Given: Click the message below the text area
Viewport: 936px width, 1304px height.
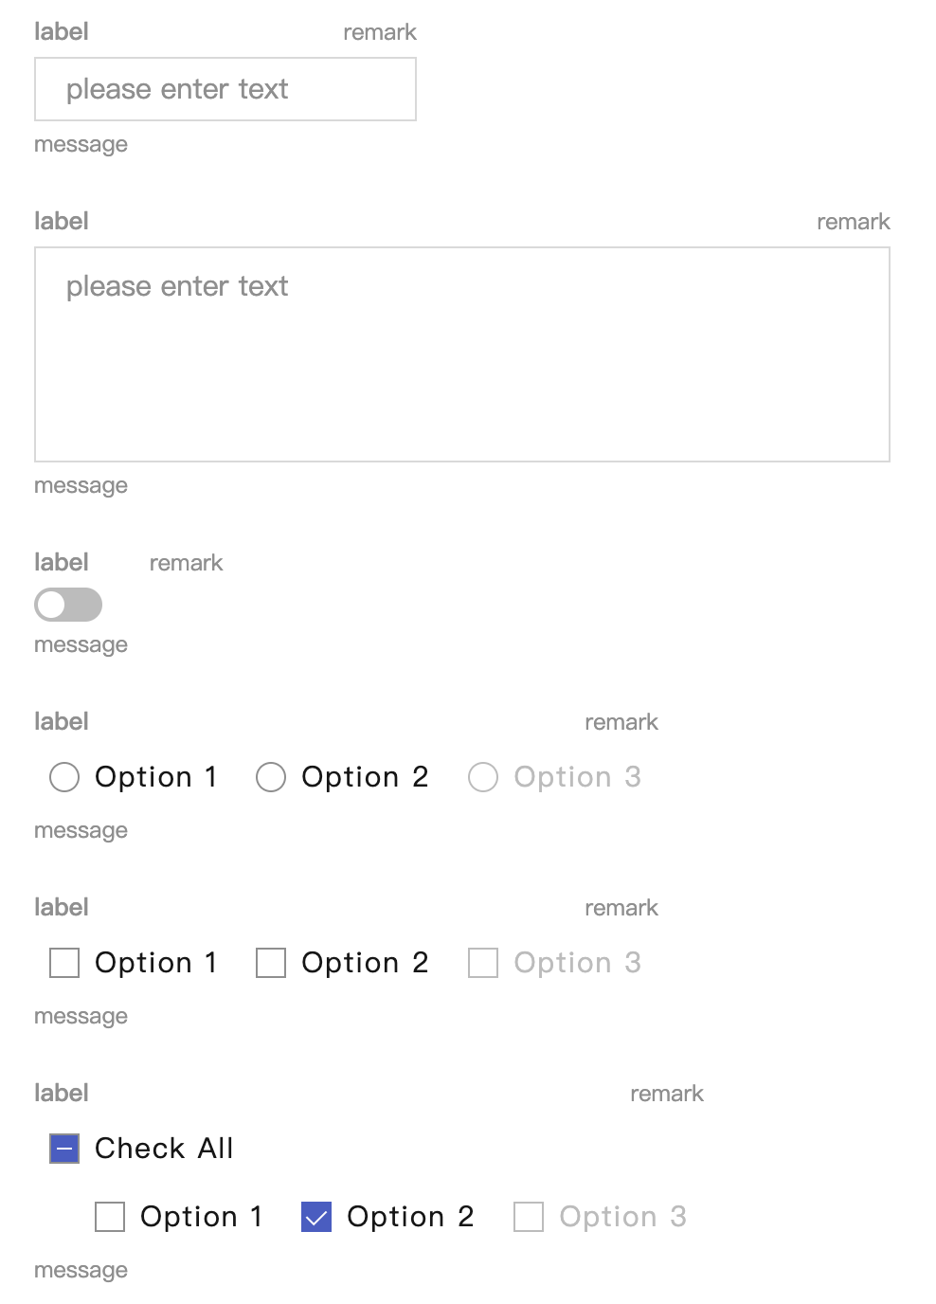Looking at the screenshot, I should pyautogui.click(x=81, y=485).
